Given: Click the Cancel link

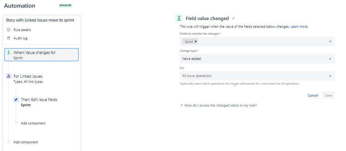Looking at the screenshot, I should tap(313, 96).
